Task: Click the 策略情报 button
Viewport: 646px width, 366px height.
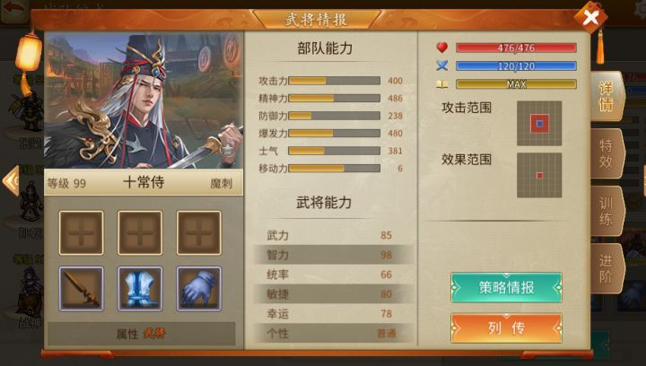Action: point(506,287)
